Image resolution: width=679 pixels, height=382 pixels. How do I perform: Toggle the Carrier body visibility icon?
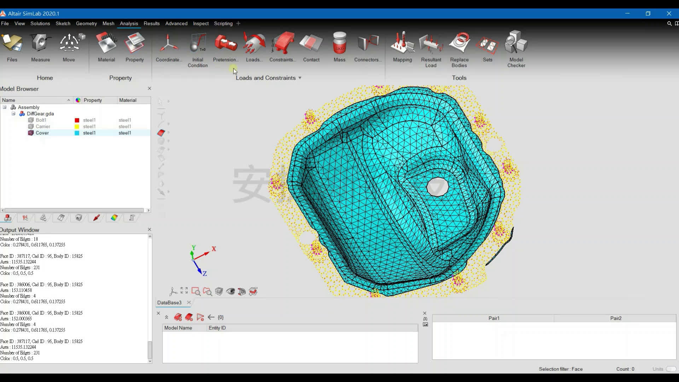31,126
